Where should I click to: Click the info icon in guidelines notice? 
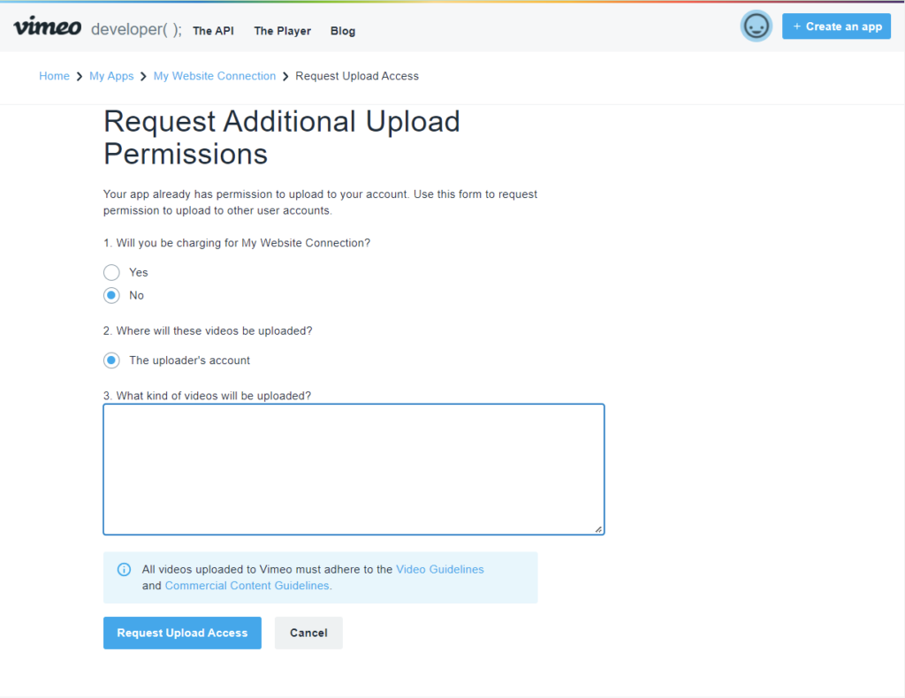pos(124,569)
